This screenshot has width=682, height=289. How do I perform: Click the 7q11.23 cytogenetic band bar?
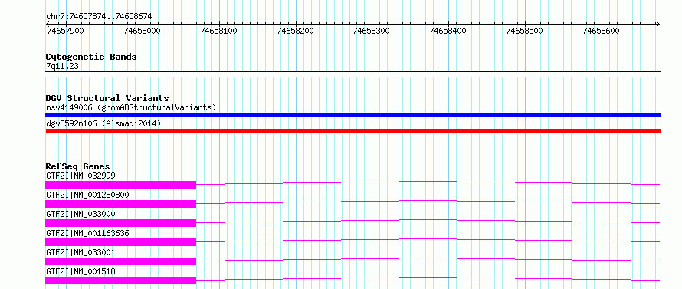352,74
